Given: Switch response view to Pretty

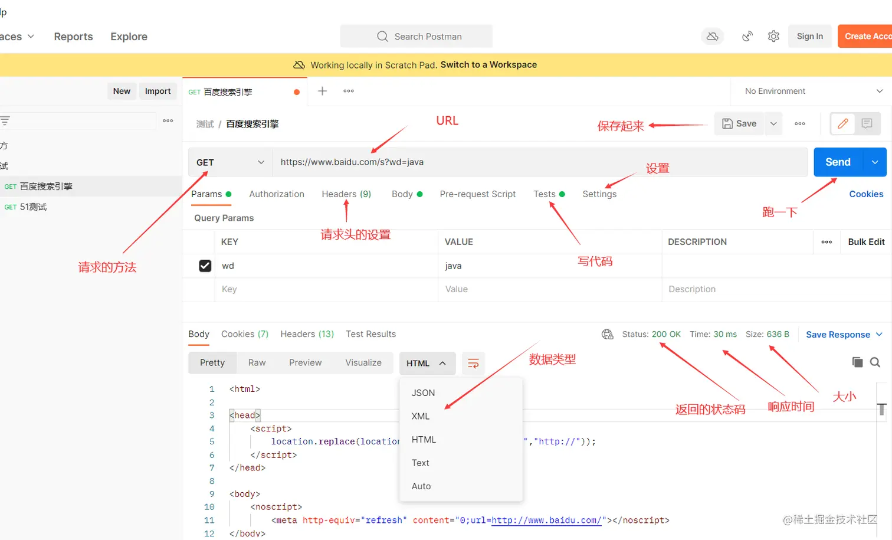Looking at the screenshot, I should pos(212,363).
